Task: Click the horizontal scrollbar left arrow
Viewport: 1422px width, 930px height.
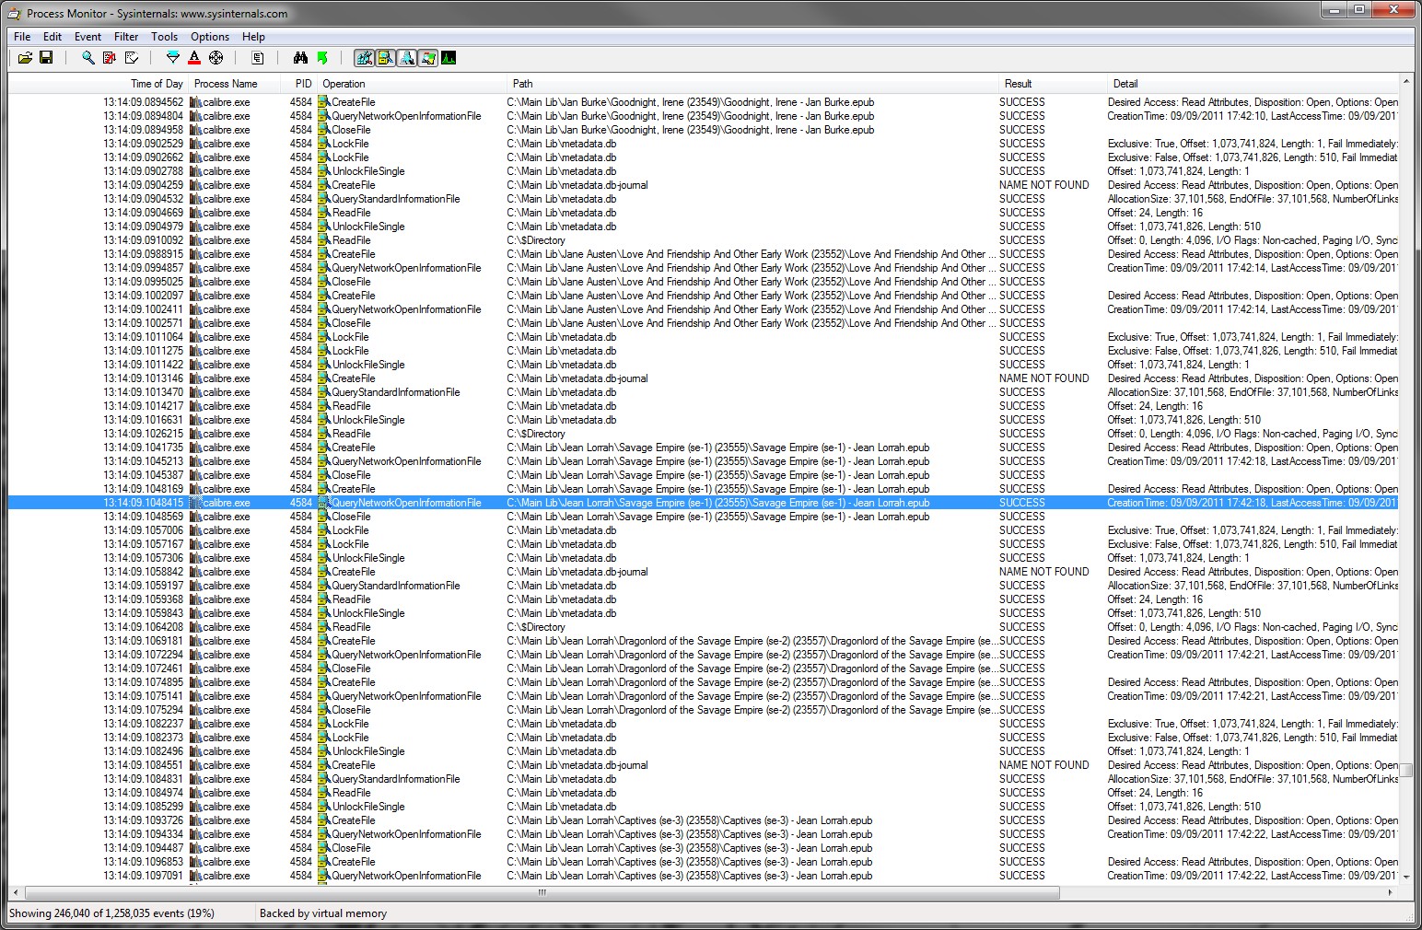Action: click(17, 892)
